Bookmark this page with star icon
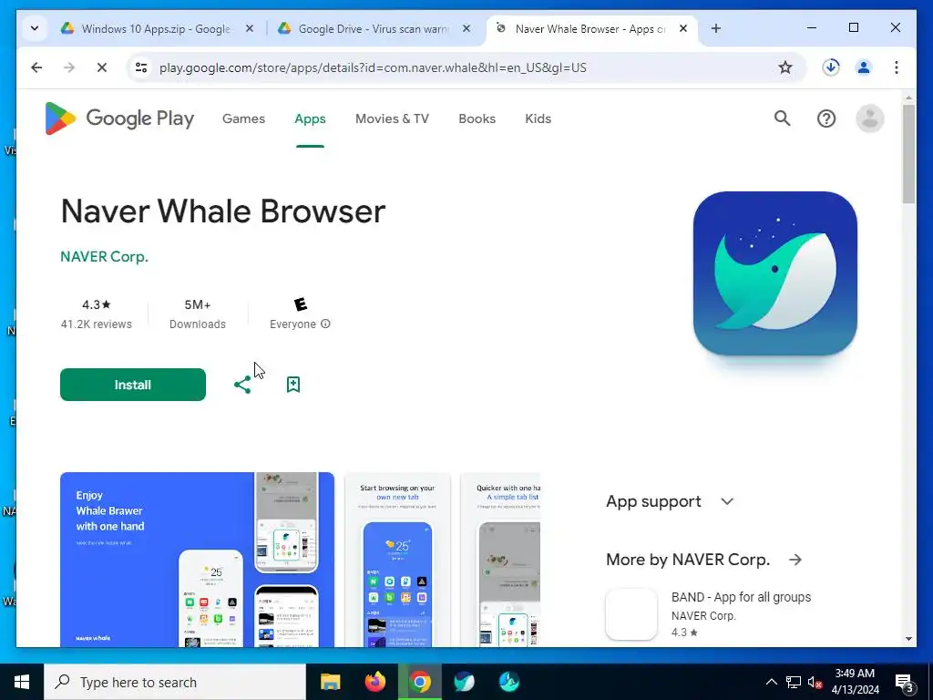 (x=784, y=67)
